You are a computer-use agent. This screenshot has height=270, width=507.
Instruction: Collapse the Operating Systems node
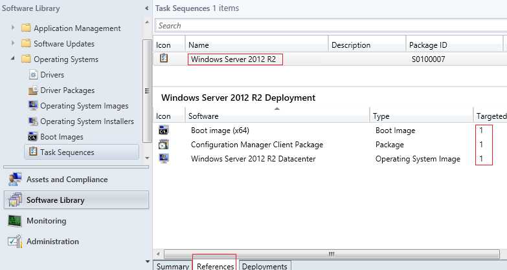tap(12, 59)
